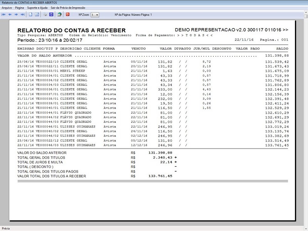Export the report to Word icon
This screenshot has height=231, width=308.
(x=51, y=15)
